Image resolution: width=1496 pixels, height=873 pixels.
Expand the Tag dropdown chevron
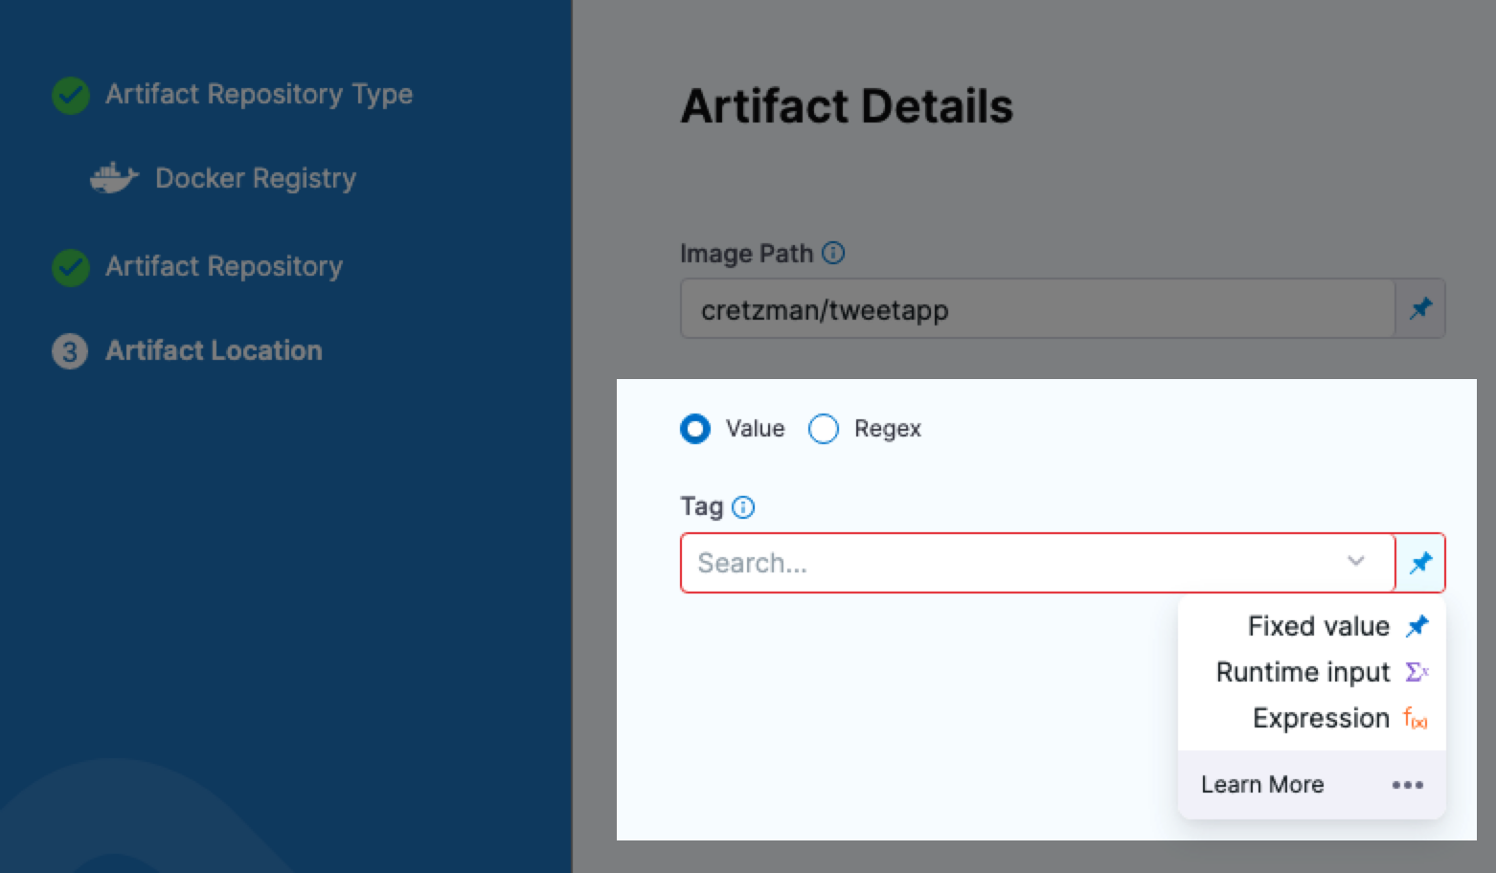(x=1355, y=561)
